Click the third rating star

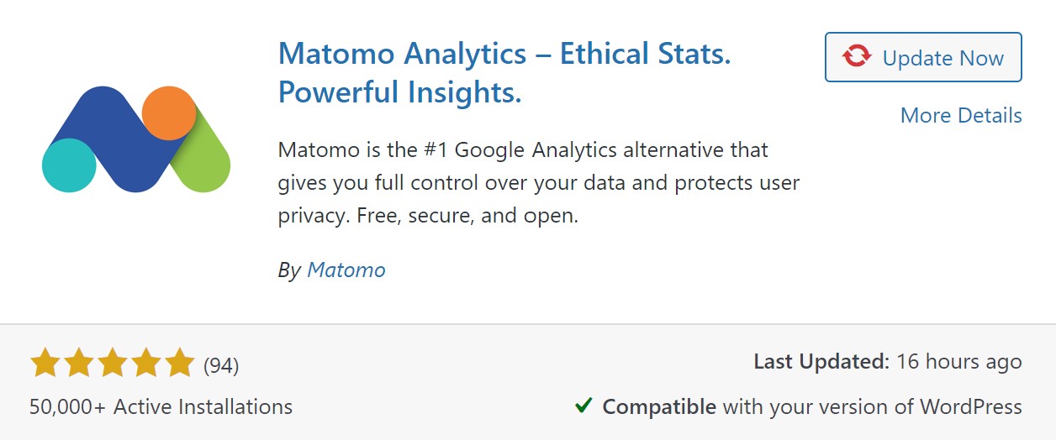coord(113,364)
